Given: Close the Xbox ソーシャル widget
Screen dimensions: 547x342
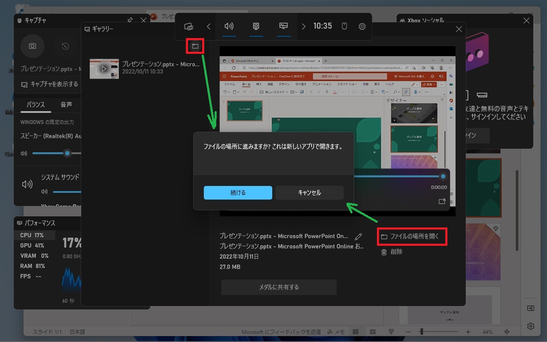Looking at the screenshot, I should pos(526,20).
